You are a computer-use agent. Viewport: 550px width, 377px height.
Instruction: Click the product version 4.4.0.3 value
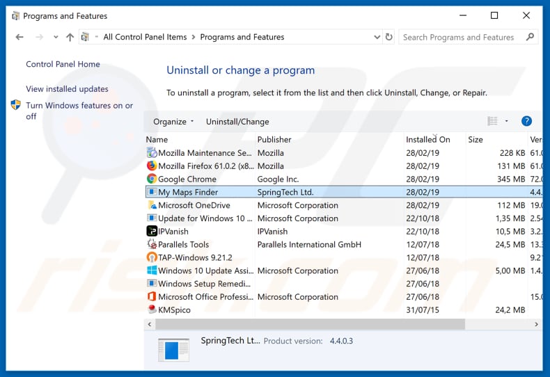coord(341,341)
